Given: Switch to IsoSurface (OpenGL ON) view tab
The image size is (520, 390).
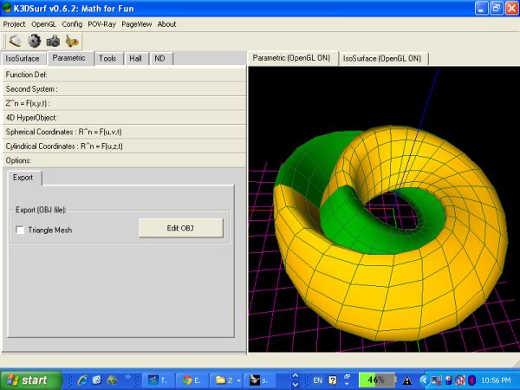Looking at the screenshot, I should click(382, 59).
